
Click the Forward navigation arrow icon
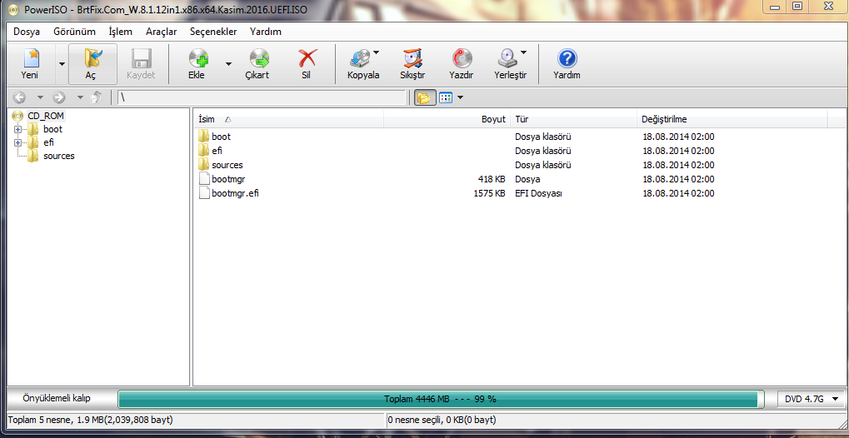pyautogui.click(x=59, y=97)
